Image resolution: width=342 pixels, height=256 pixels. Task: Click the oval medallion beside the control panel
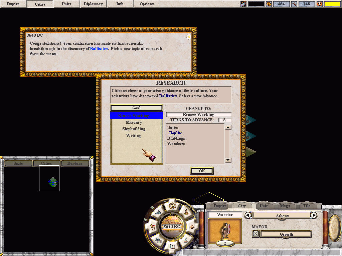coord(335,228)
